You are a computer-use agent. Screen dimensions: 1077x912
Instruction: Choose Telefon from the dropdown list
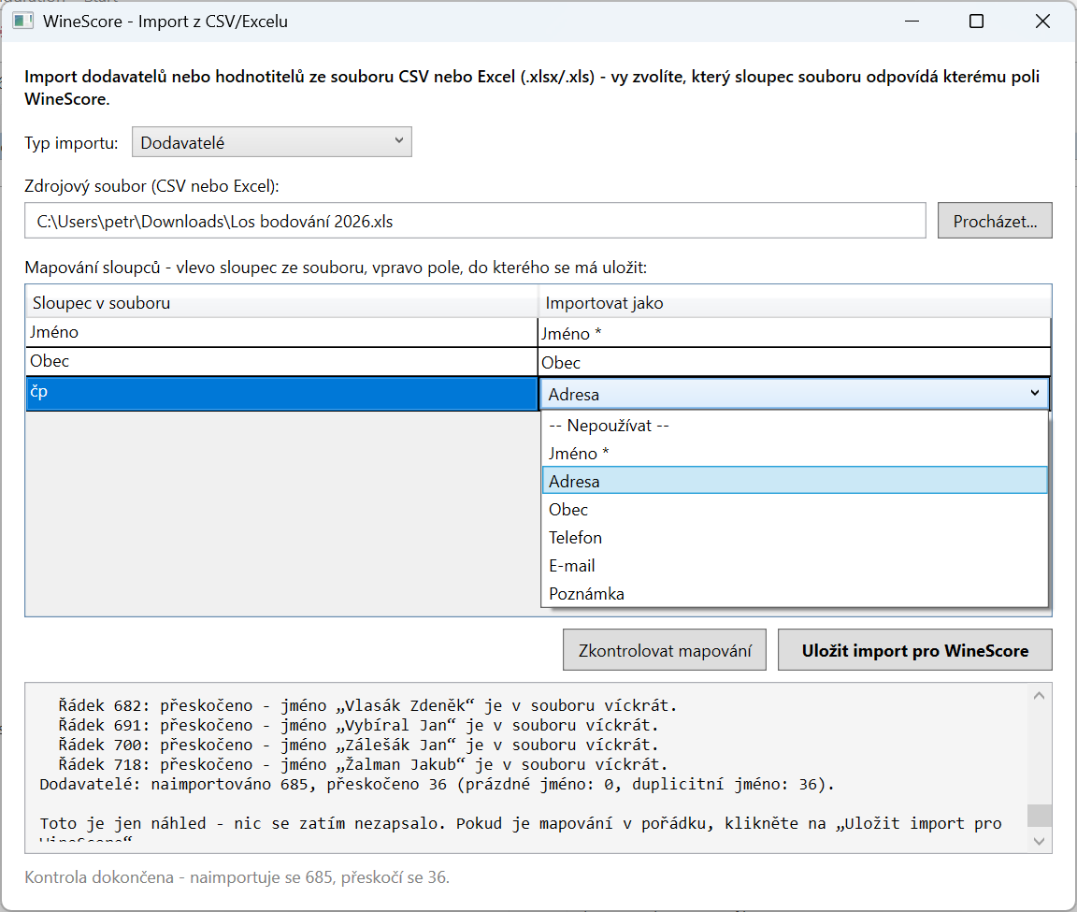795,538
